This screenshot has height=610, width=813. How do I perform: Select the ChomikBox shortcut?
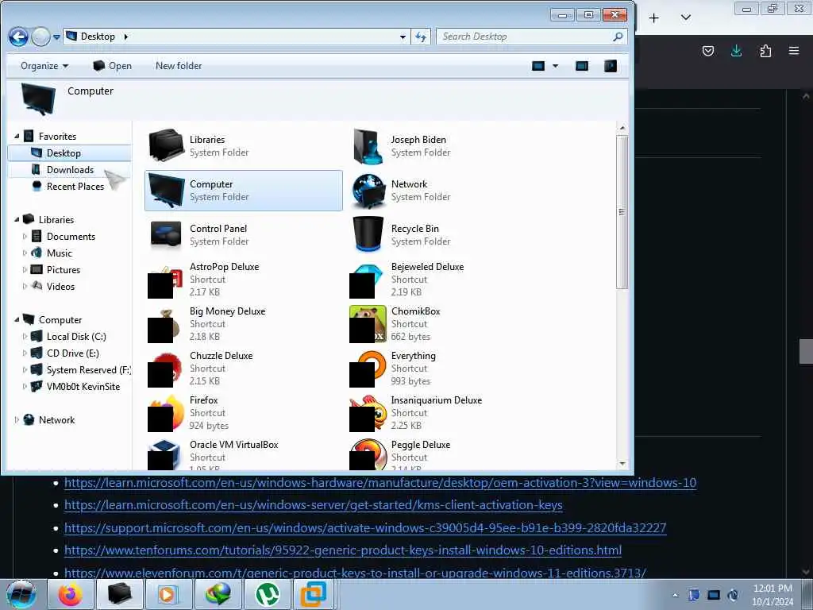tap(445, 324)
